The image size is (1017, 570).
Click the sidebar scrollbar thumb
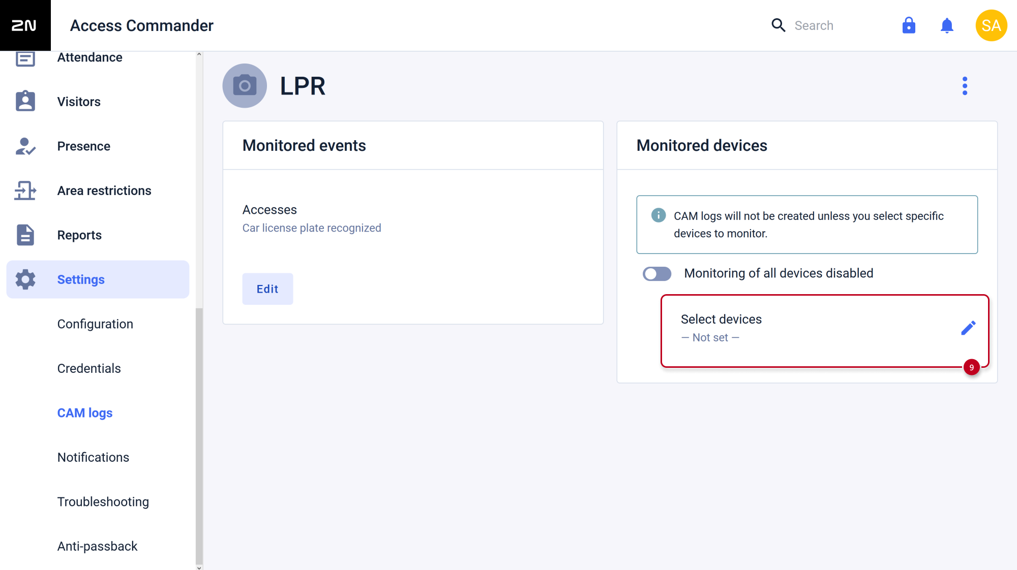[199, 437]
